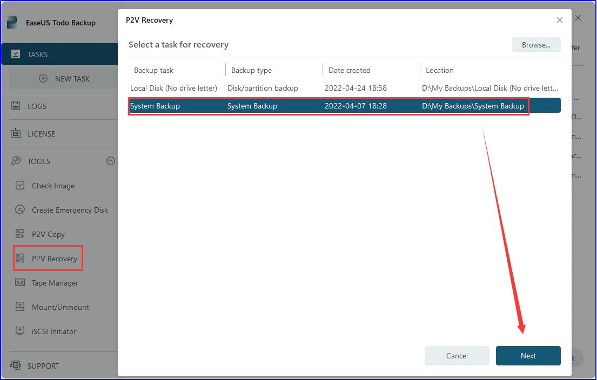This screenshot has width=597, height=380.
Task: Click the P2V Recovery icon
Action: pyautogui.click(x=20, y=258)
